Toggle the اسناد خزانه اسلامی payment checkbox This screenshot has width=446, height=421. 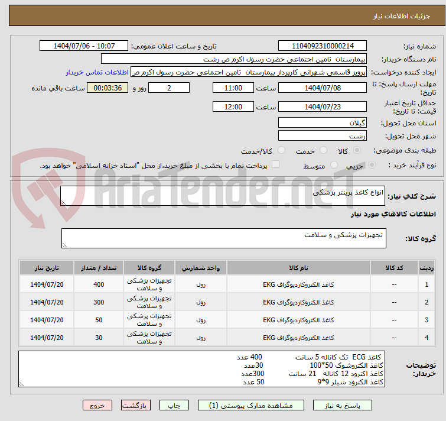(275, 165)
